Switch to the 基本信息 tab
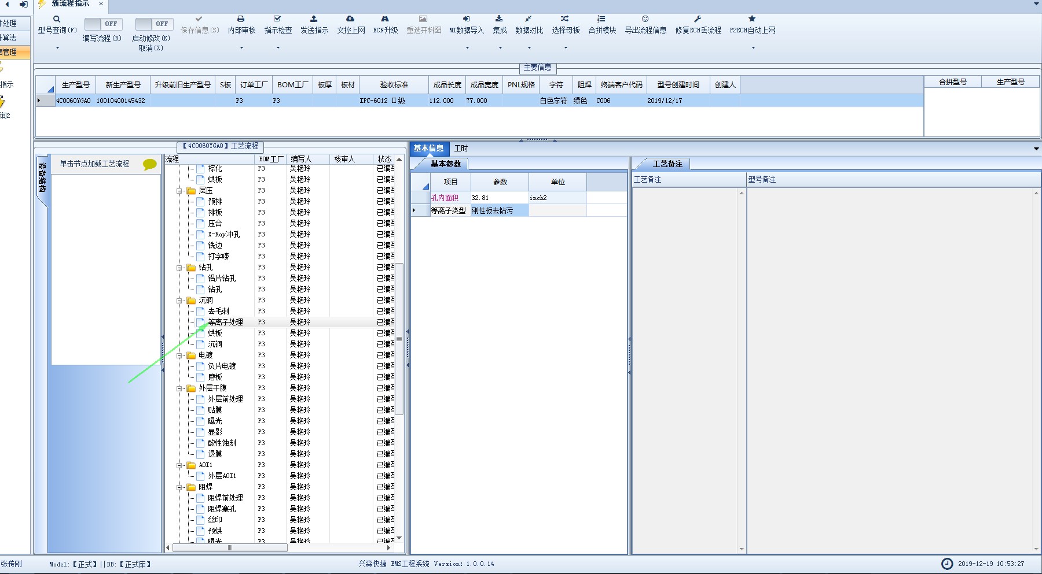The height and width of the screenshot is (574, 1042). point(429,148)
